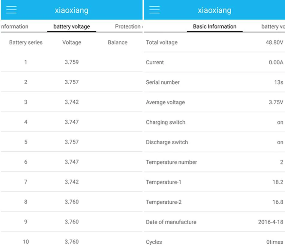
Task: Click the Voltage column header
Action: [72, 42]
